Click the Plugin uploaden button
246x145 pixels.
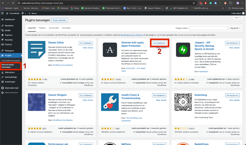pyautogui.click(x=59, y=20)
